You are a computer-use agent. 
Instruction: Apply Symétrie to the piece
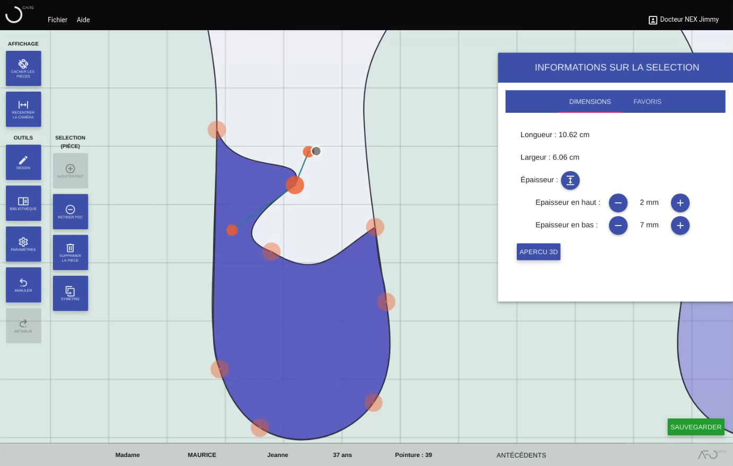click(x=70, y=293)
